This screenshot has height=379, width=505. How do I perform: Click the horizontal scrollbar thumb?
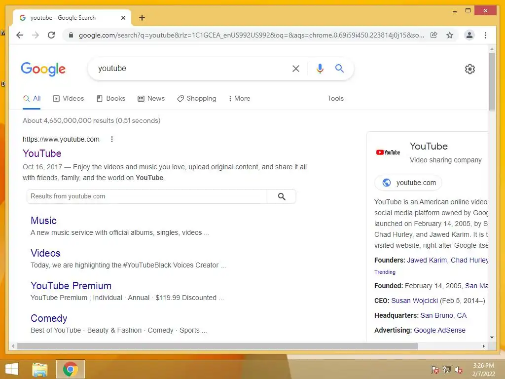pos(217,346)
